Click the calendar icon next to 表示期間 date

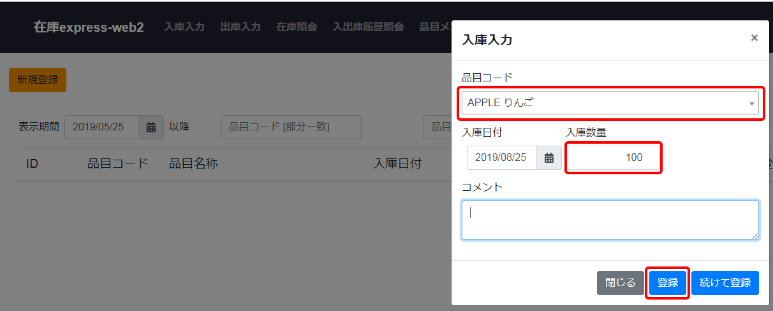151,127
